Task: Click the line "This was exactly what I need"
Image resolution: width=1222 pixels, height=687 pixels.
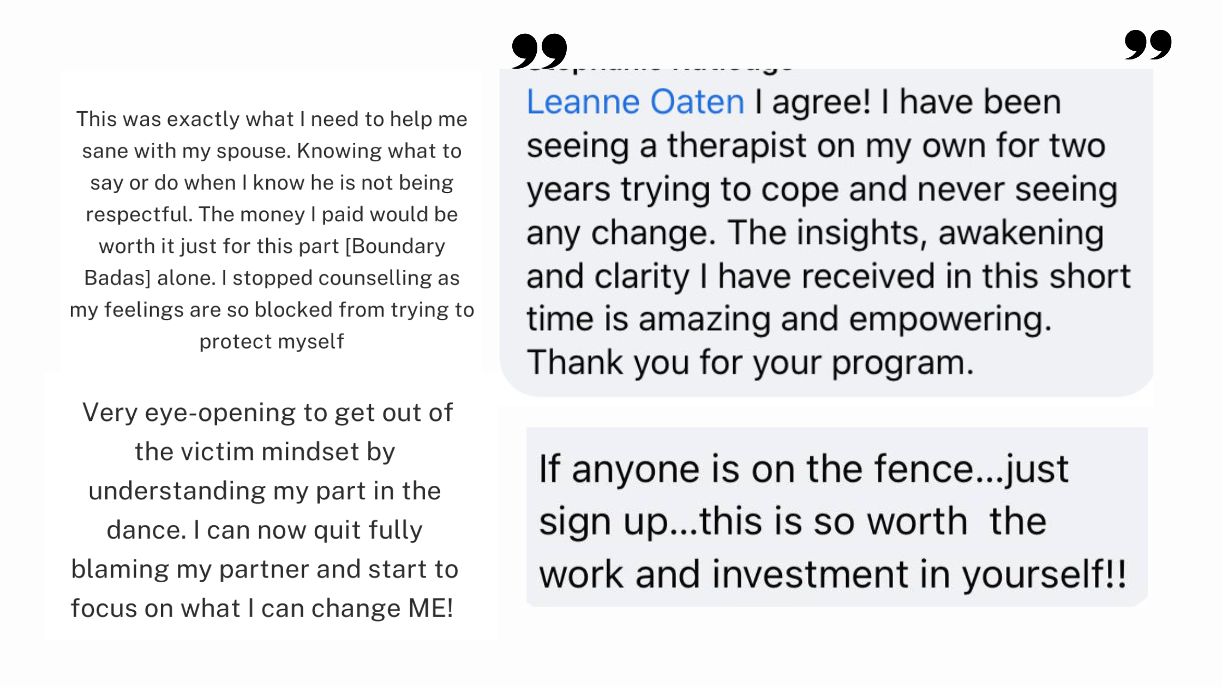Action: pyautogui.click(x=272, y=119)
